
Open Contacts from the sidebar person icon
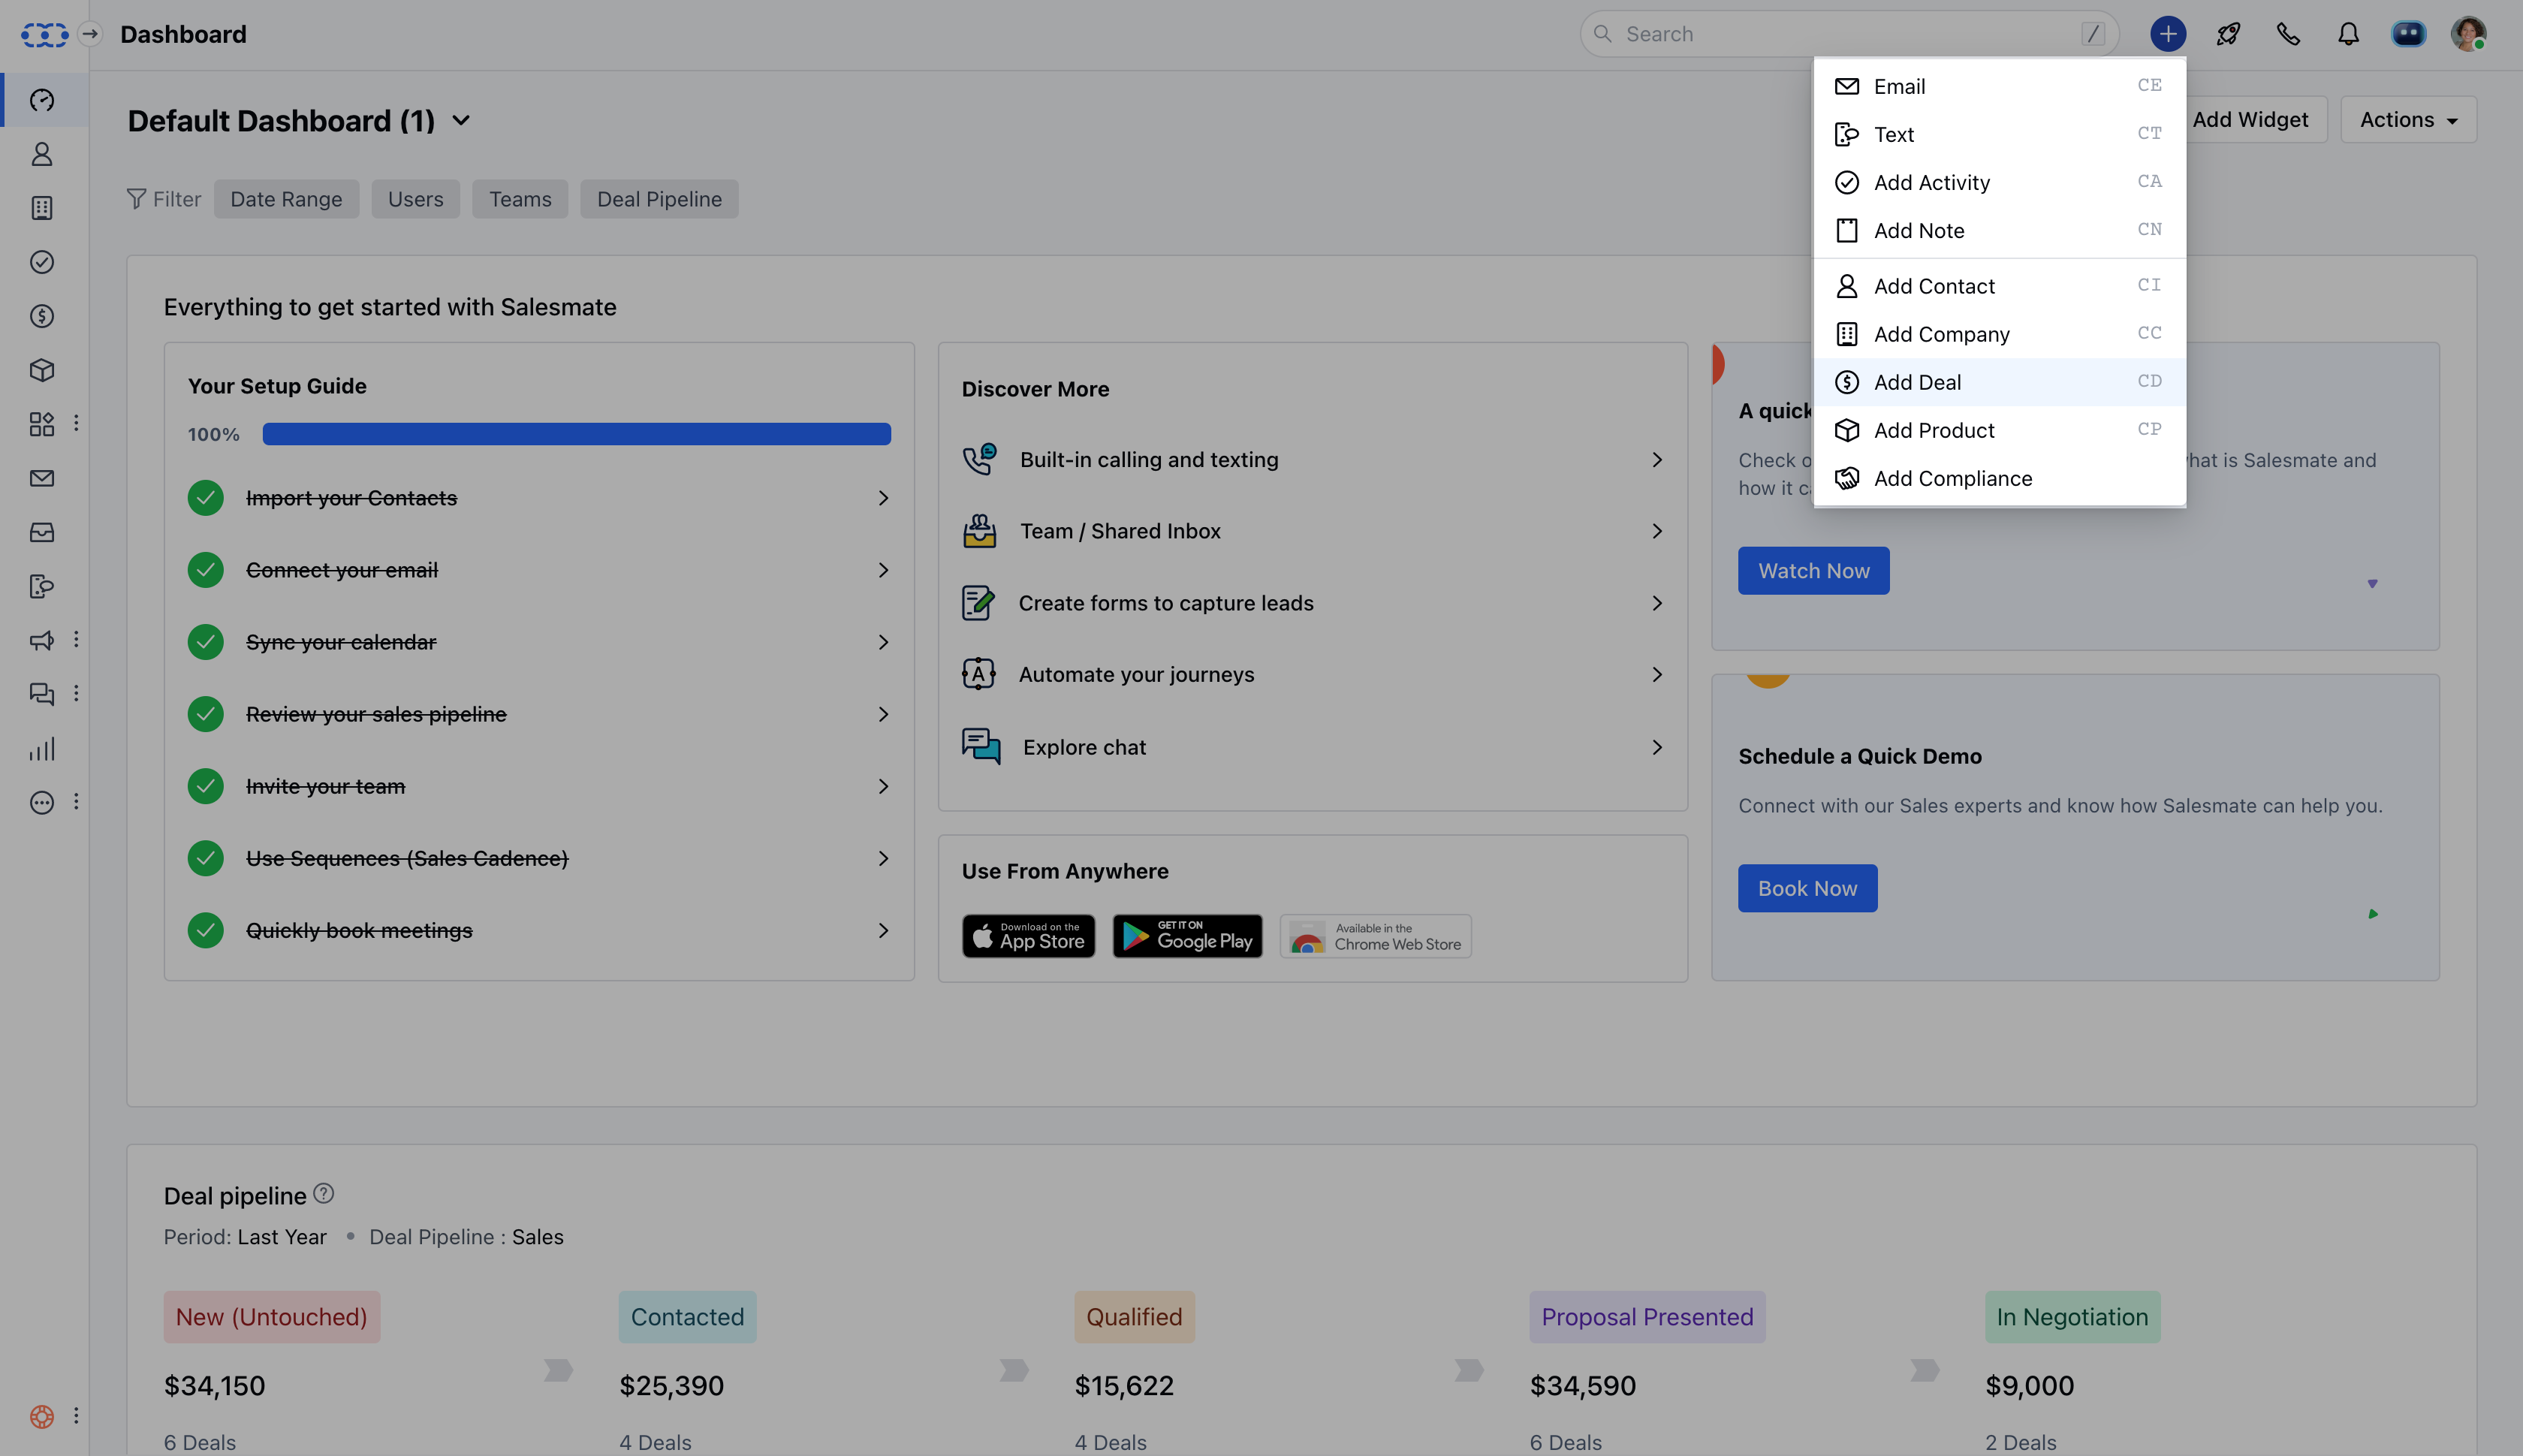pos(42,154)
